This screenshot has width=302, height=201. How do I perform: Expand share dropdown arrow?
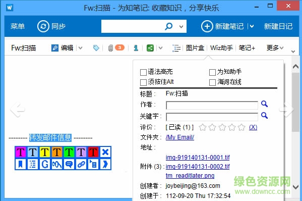pos(160,48)
